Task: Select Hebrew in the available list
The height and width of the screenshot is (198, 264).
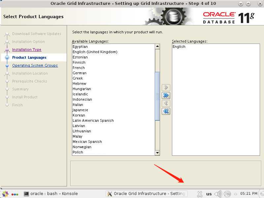Action: 113,83
